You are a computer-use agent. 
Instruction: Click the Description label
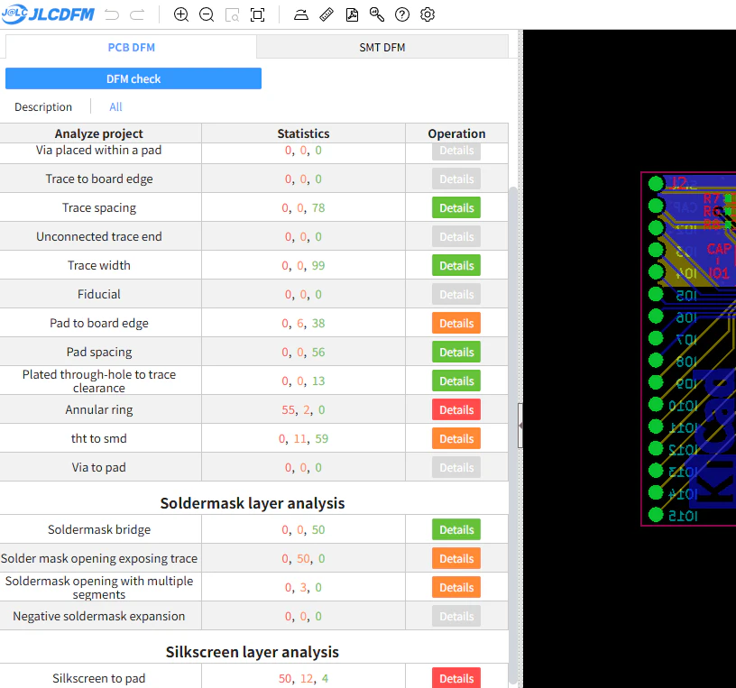43,107
